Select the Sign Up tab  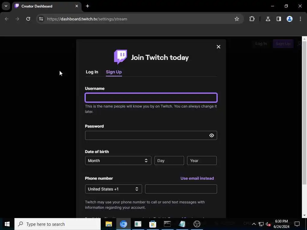[114, 72]
